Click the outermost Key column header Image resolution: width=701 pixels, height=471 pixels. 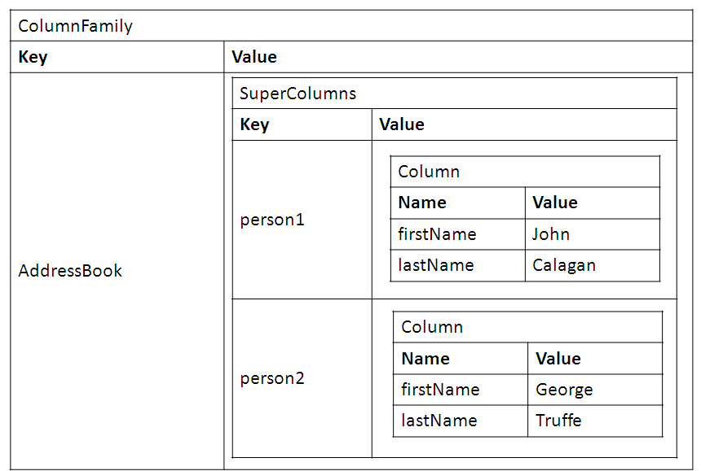33,57
